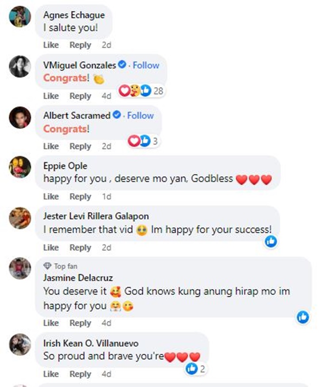
Task: Click Eppie Ople's profile picture
Action: [x=20, y=167]
